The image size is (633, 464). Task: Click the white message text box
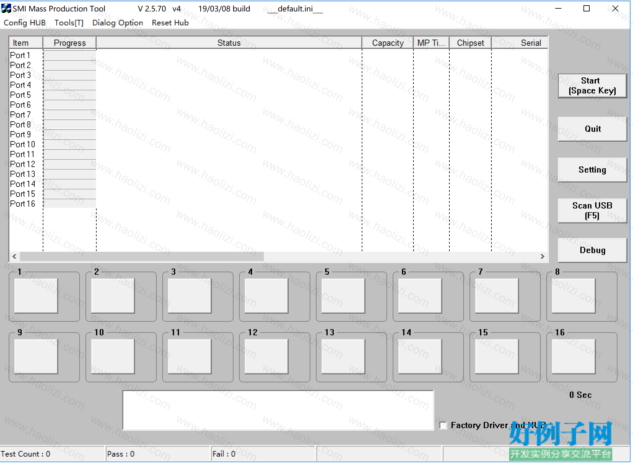(x=278, y=410)
